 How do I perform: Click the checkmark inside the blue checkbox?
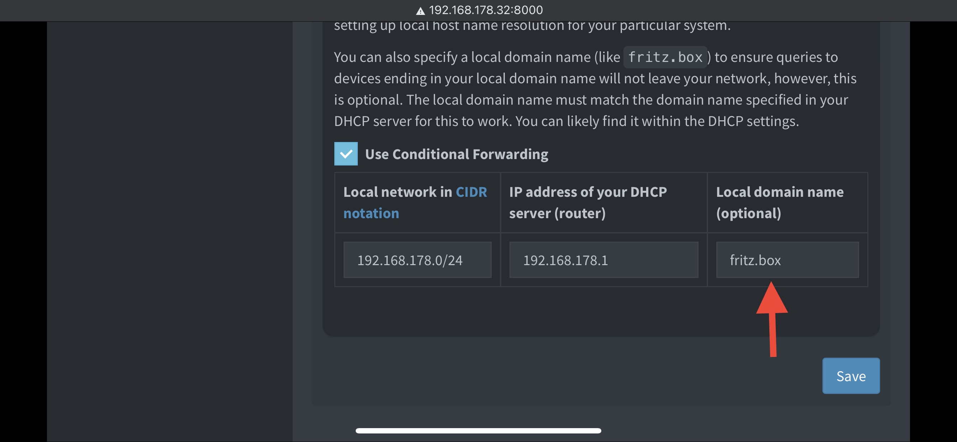[345, 154]
